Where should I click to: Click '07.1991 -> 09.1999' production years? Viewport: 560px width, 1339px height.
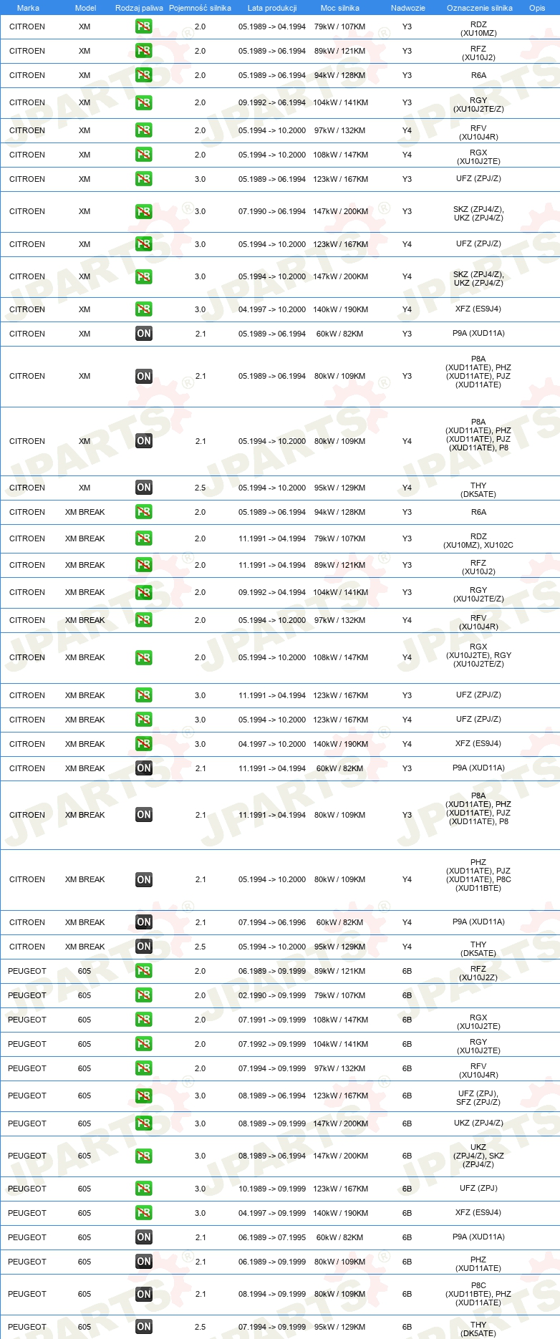pos(272,1020)
